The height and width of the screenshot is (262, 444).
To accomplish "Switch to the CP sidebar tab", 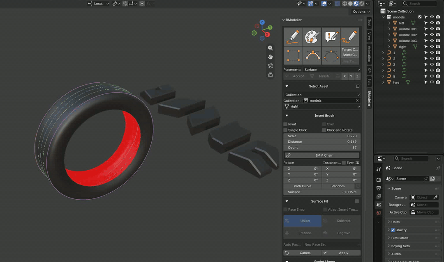I will click(x=369, y=70).
